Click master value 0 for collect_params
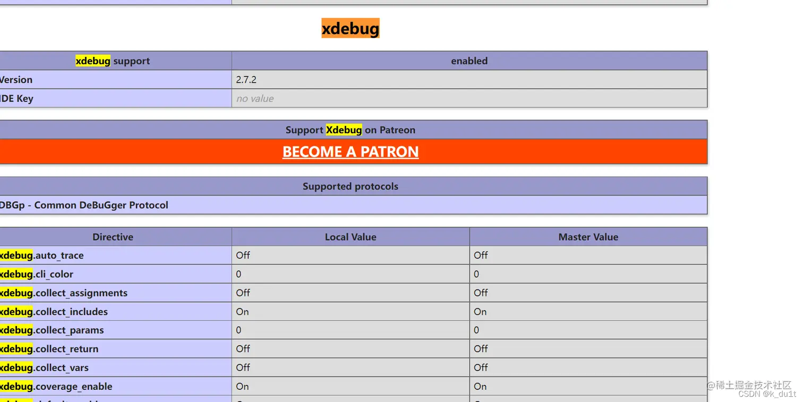Image resolution: width=803 pixels, height=402 pixels. click(588, 330)
